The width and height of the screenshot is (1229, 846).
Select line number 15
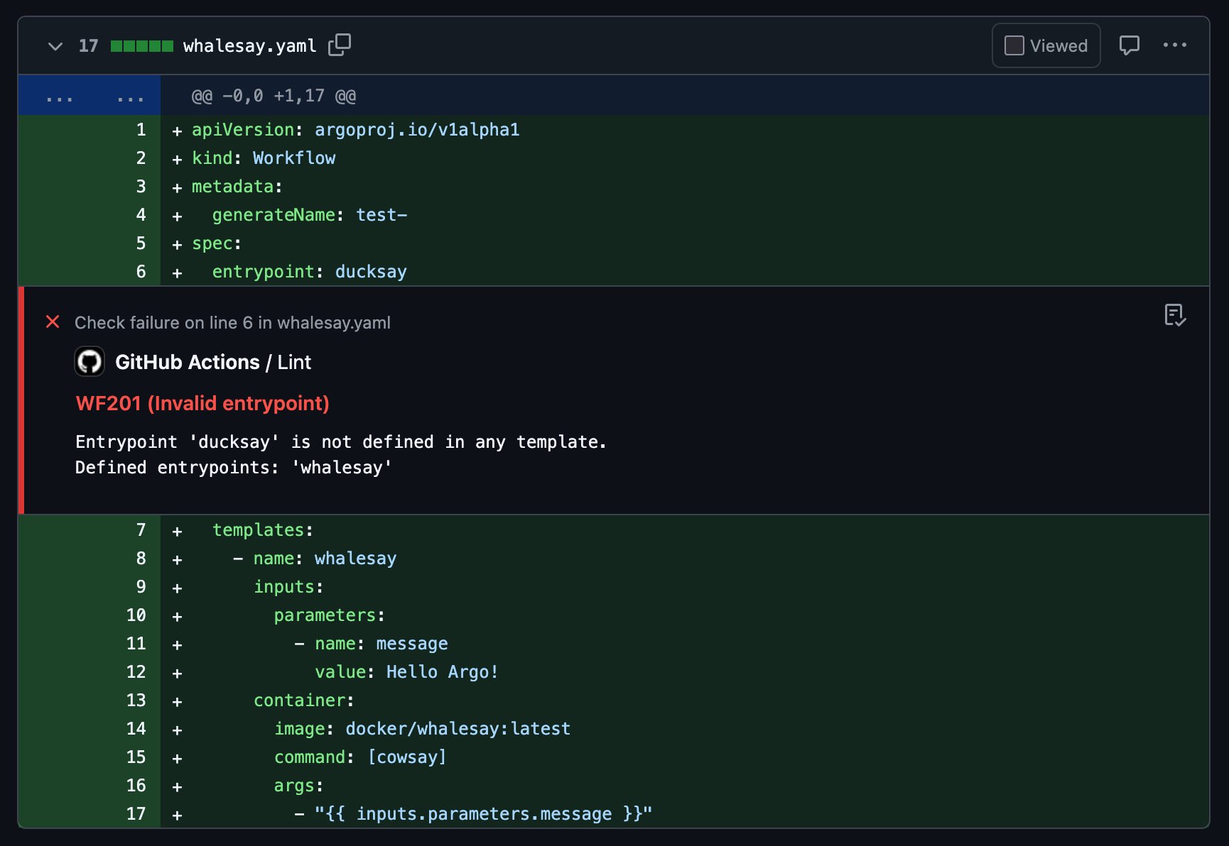pyautogui.click(x=136, y=757)
